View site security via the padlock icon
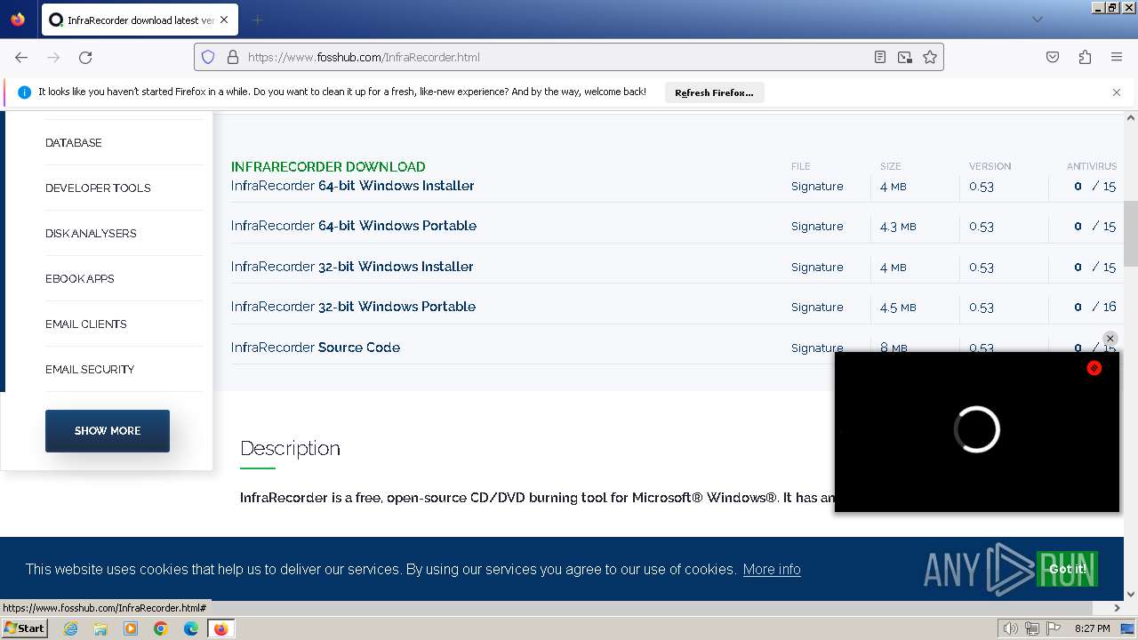The image size is (1138, 640). (x=233, y=57)
